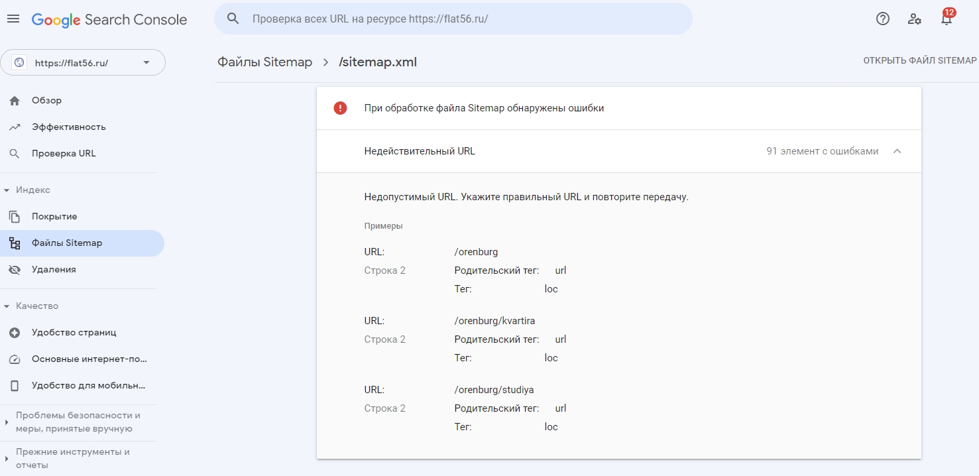The width and height of the screenshot is (979, 476).
Task: Click the pages icon beside Покрытие
Action: (15, 217)
